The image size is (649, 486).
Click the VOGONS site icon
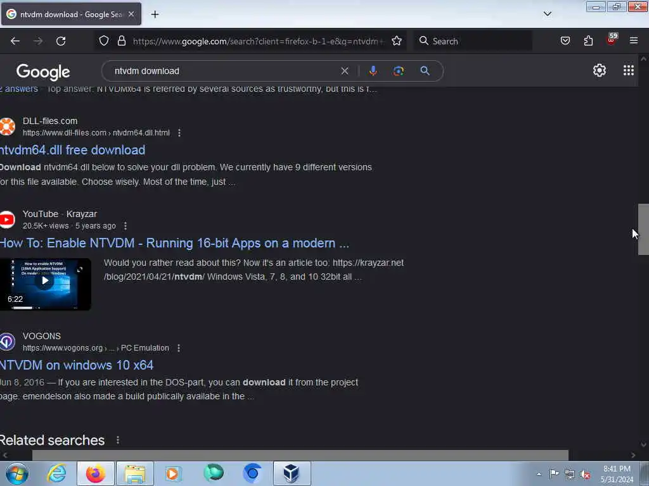(7, 342)
